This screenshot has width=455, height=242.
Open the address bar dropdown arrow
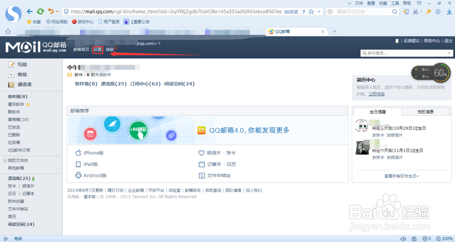pos(319,12)
